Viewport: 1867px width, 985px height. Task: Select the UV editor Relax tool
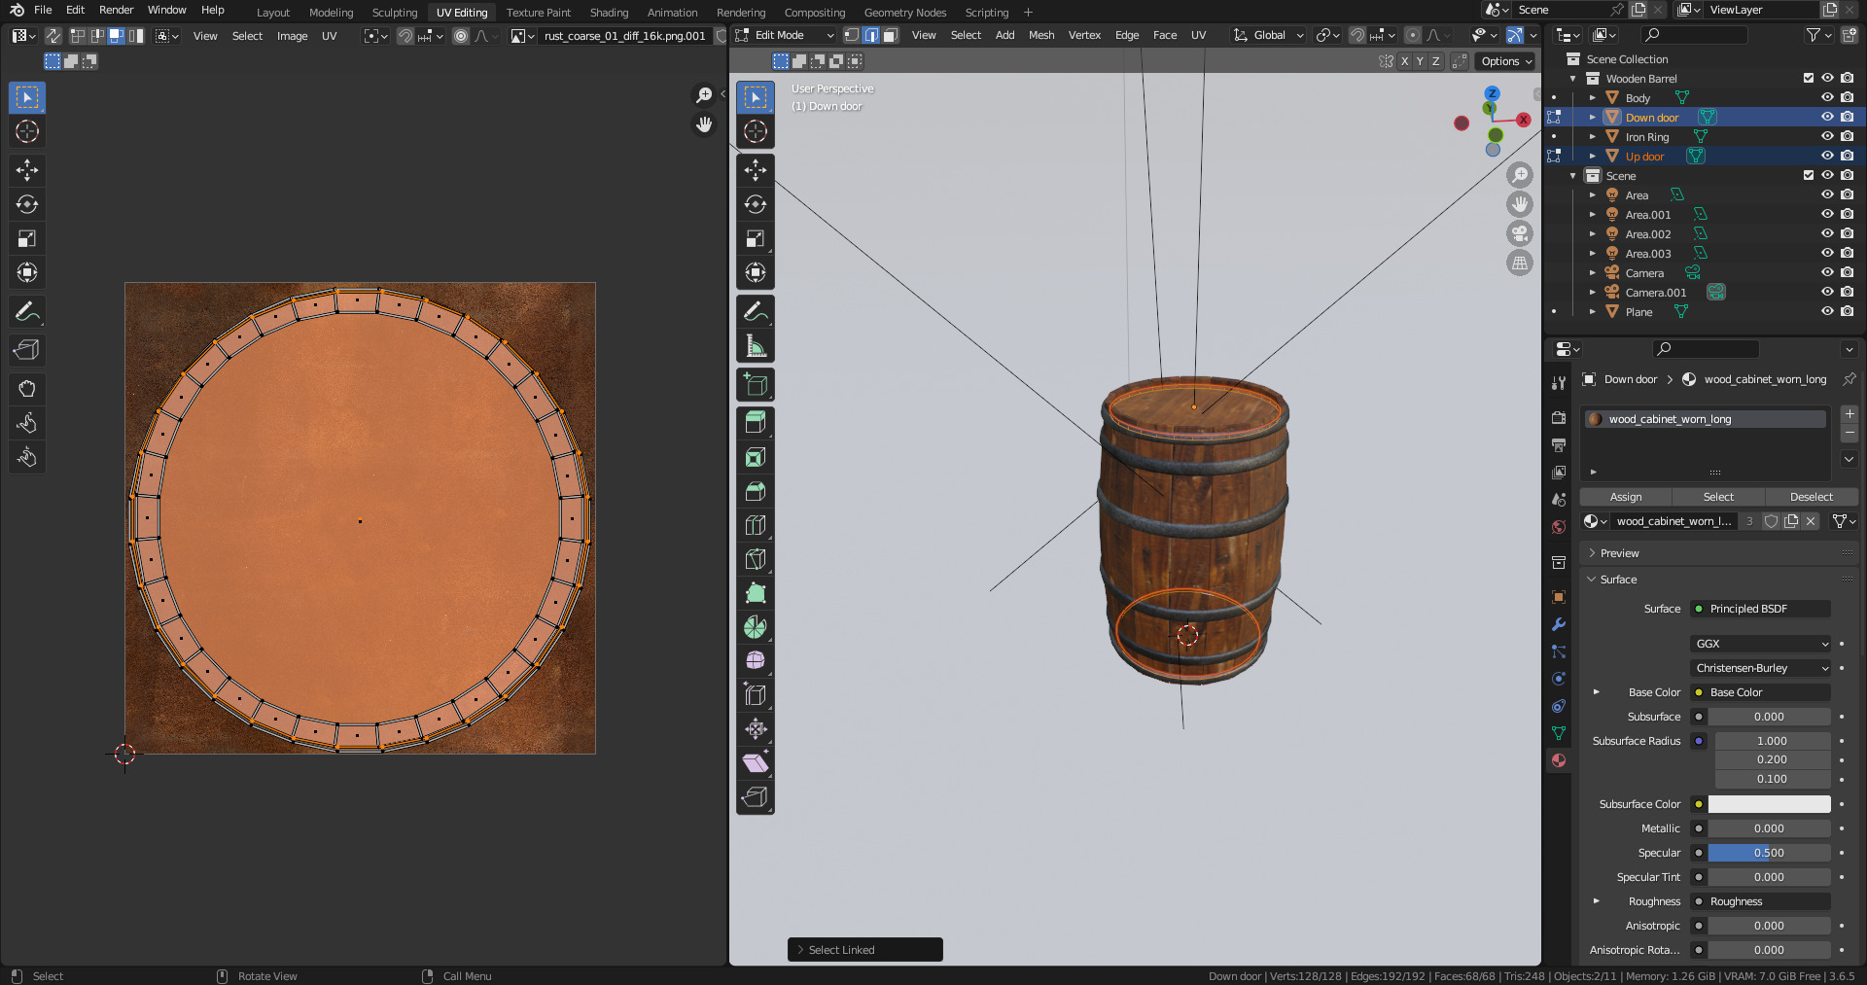[27, 423]
